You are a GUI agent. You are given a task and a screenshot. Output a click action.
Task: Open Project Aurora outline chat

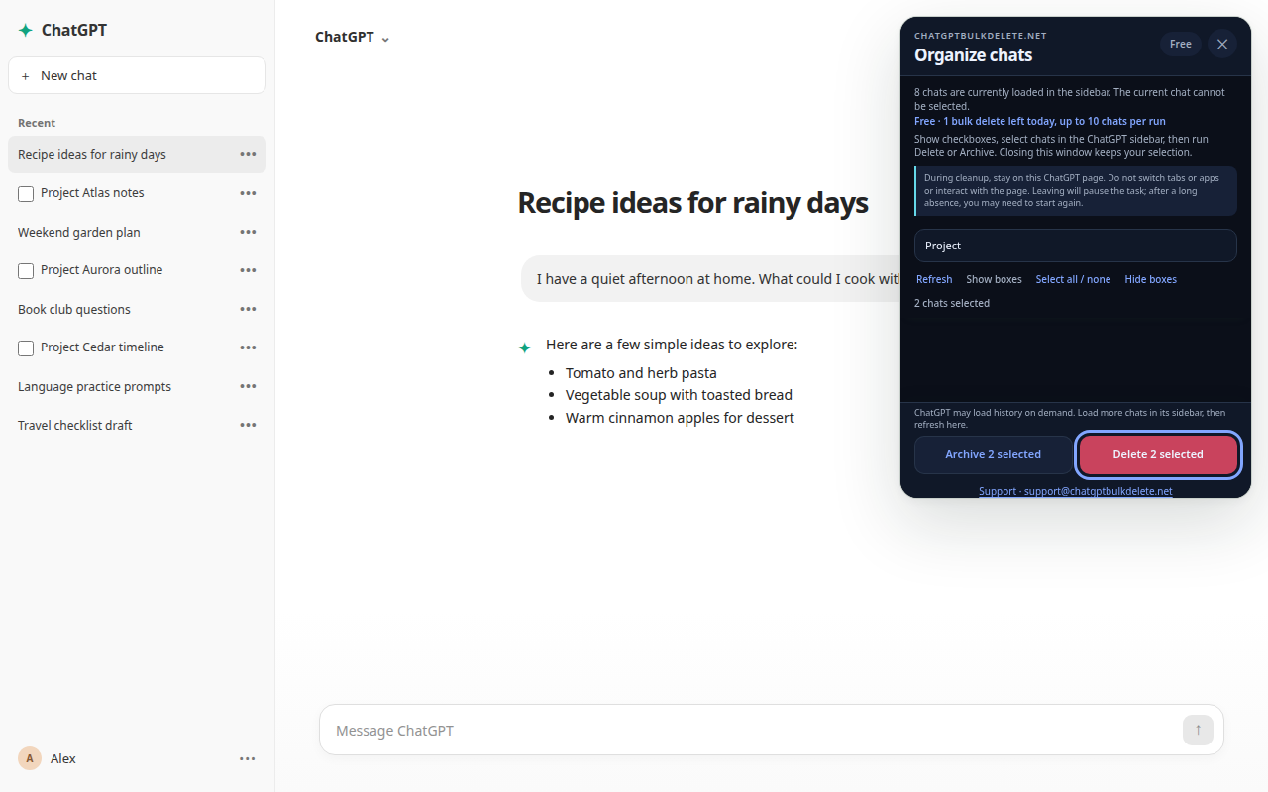[101, 270]
